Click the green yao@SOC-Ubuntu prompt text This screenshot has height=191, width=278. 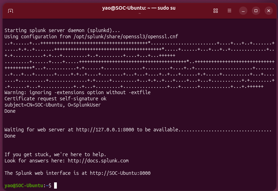[24, 185]
